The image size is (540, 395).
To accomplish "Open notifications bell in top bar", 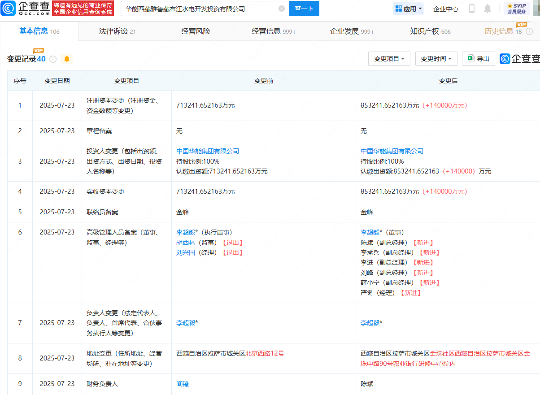I will coord(488,9).
